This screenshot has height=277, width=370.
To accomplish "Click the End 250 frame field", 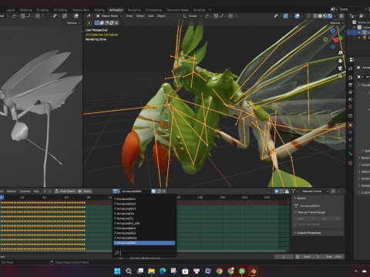I will point(333,256).
